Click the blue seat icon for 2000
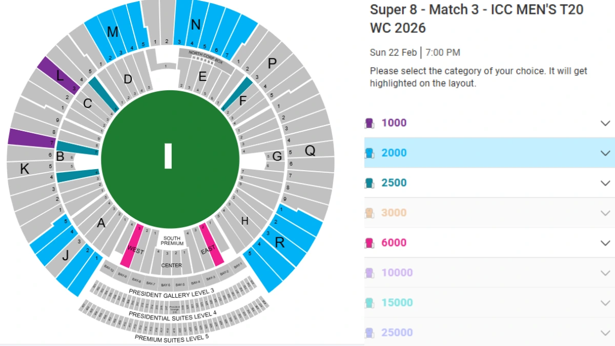The image size is (615, 346). 369,153
